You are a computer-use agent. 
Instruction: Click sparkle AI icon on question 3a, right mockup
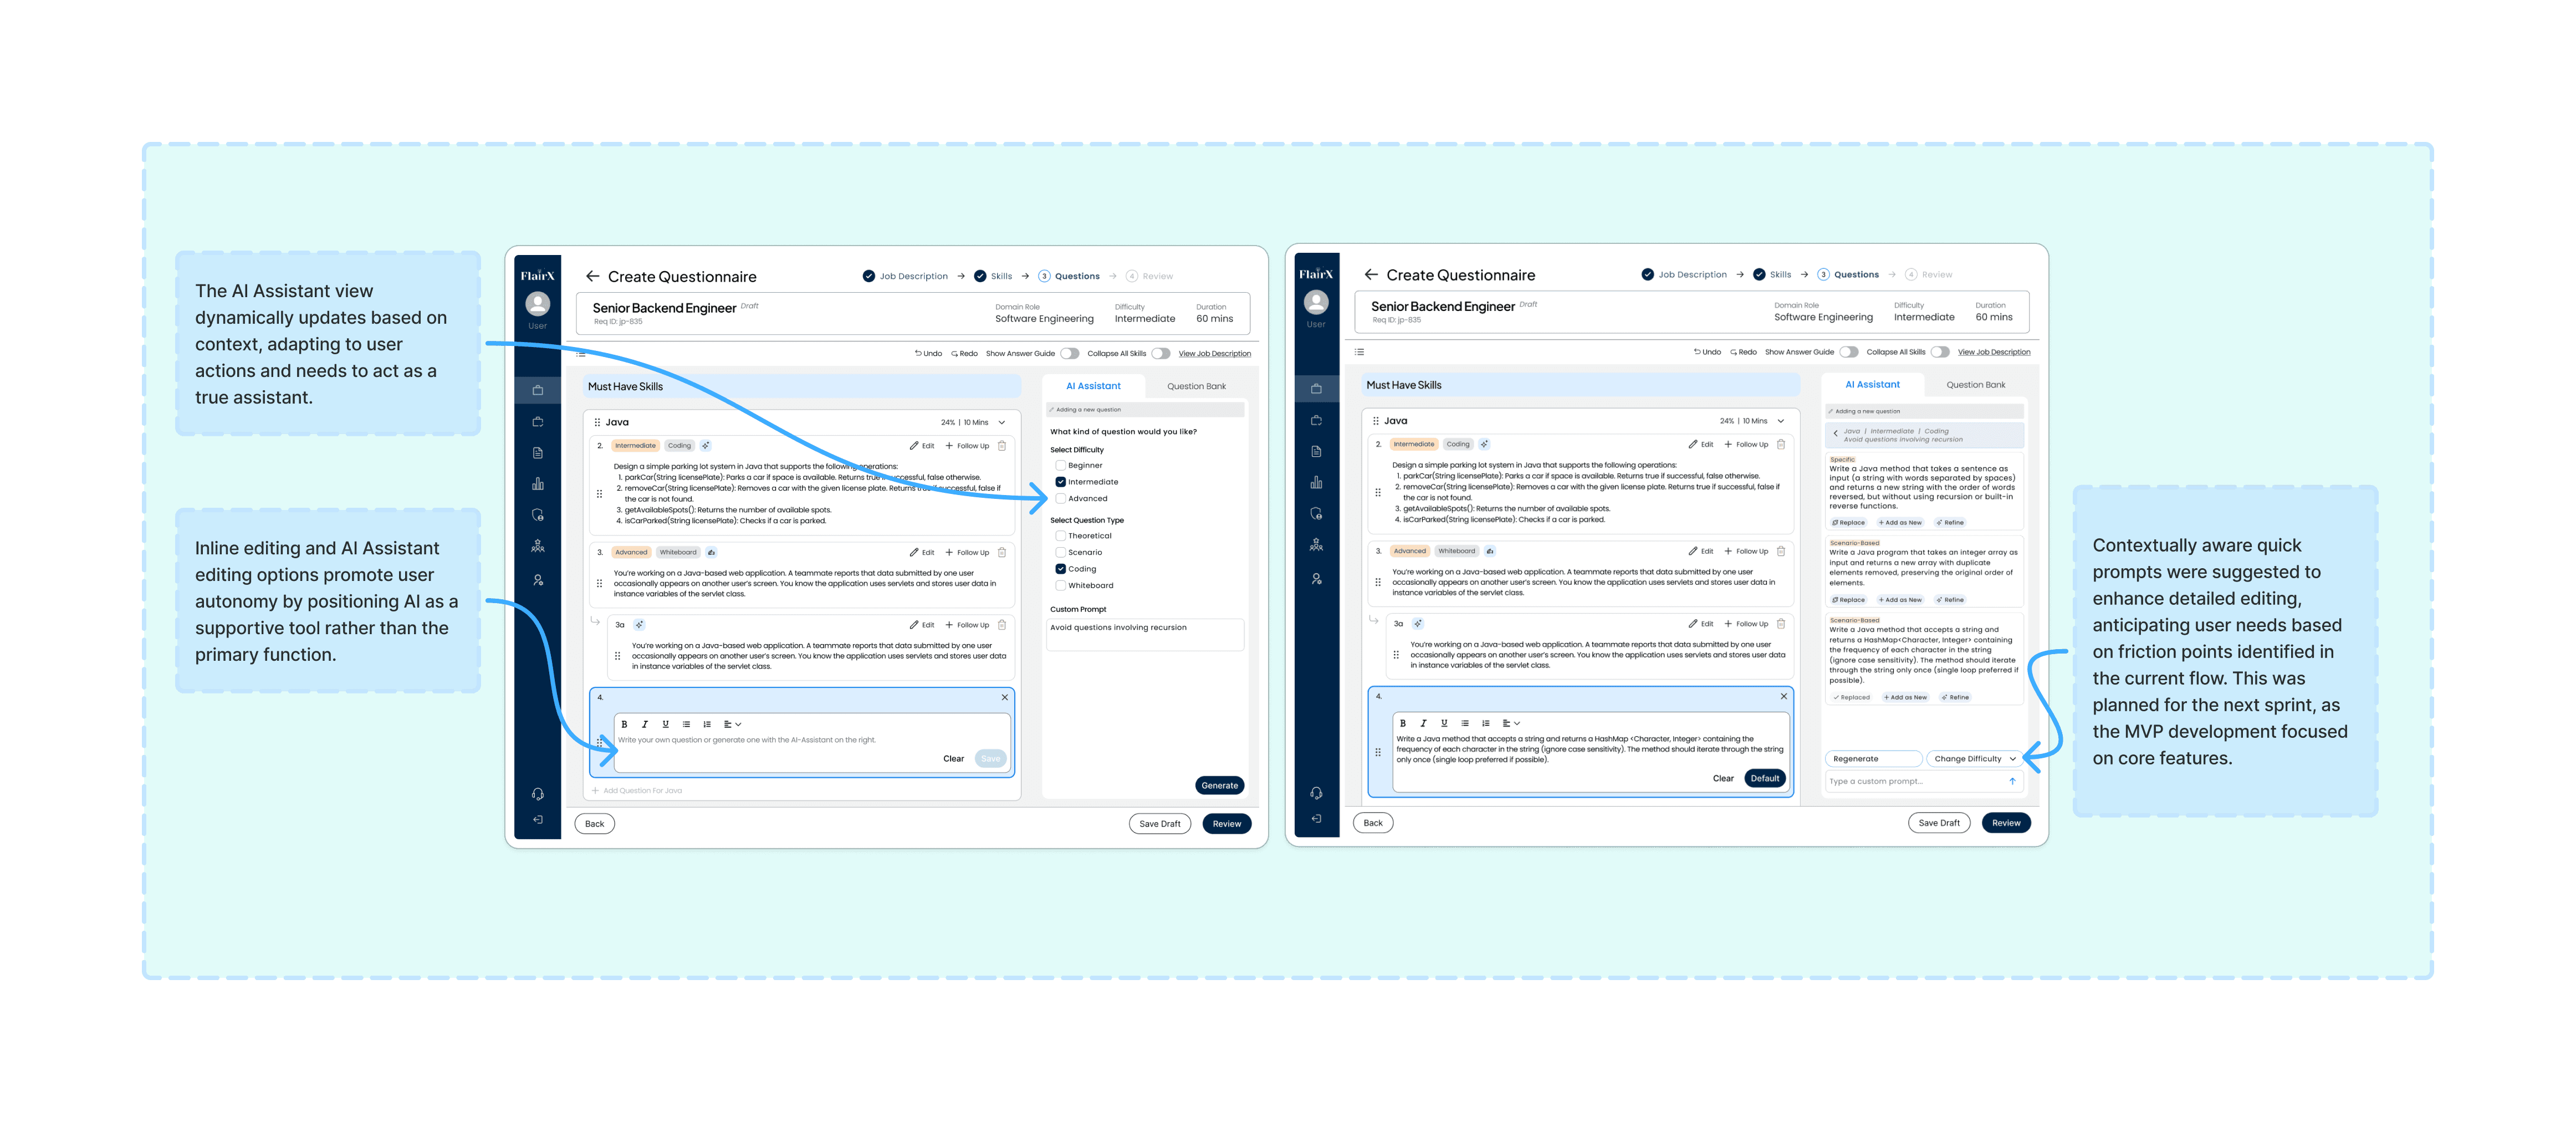point(1418,623)
